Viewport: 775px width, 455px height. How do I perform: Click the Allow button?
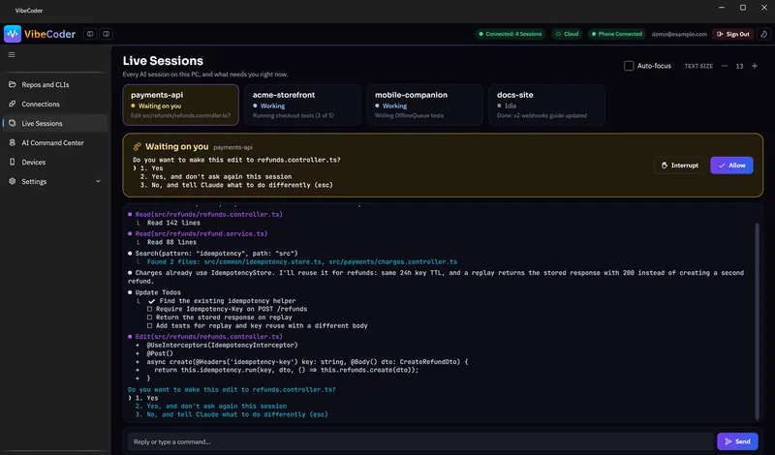[732, 166]
